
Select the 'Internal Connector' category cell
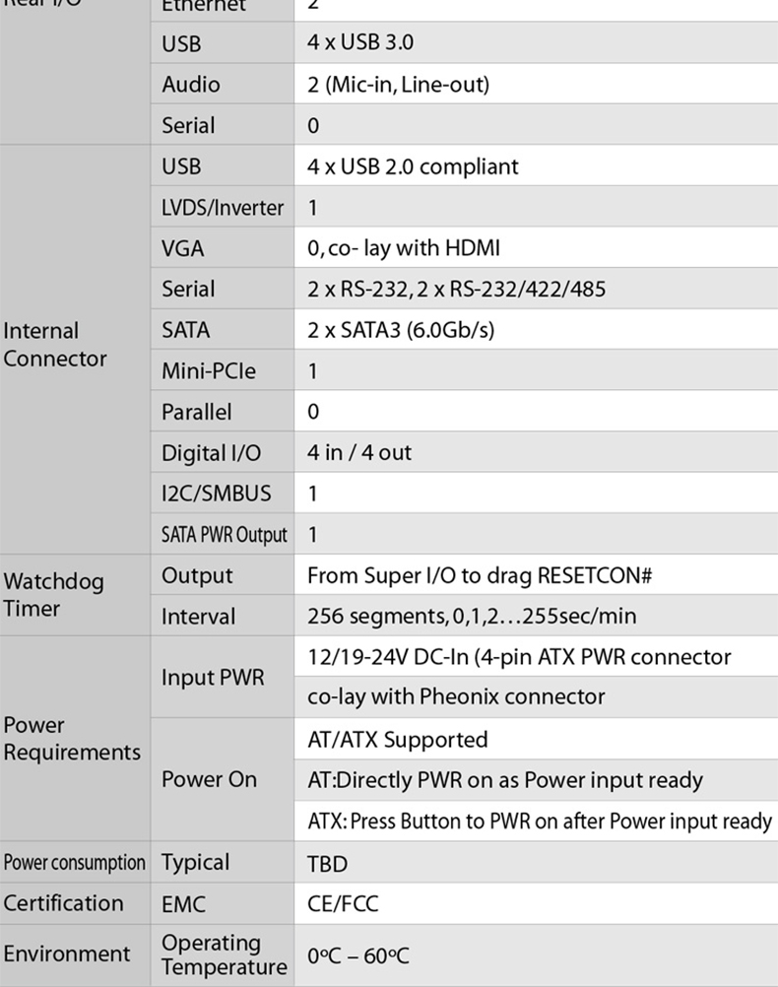tap(75, 350)
